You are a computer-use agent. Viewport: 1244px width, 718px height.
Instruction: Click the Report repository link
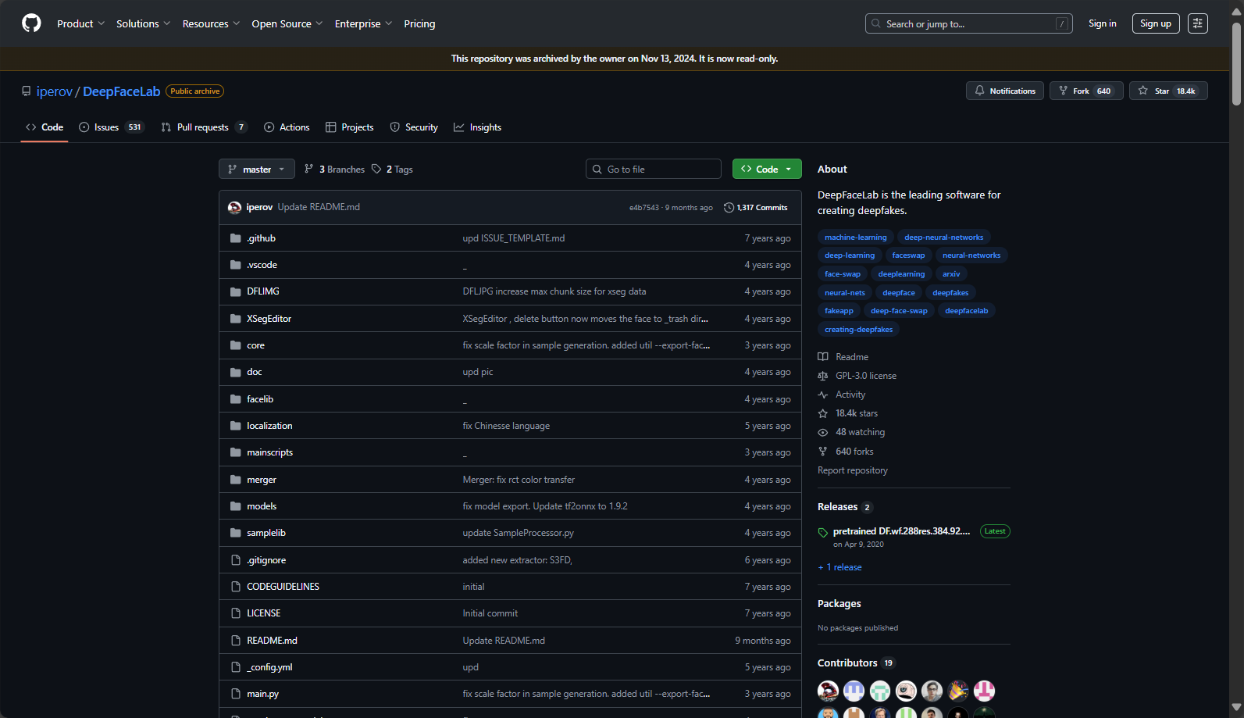(x=853, y=470)
